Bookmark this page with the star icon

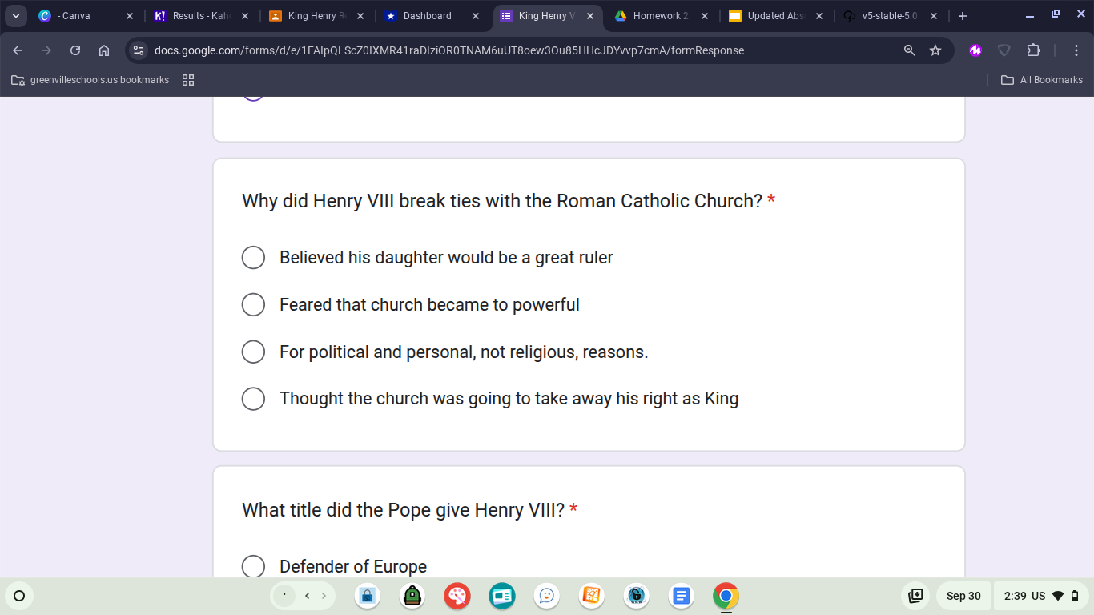tap(935, 50)
